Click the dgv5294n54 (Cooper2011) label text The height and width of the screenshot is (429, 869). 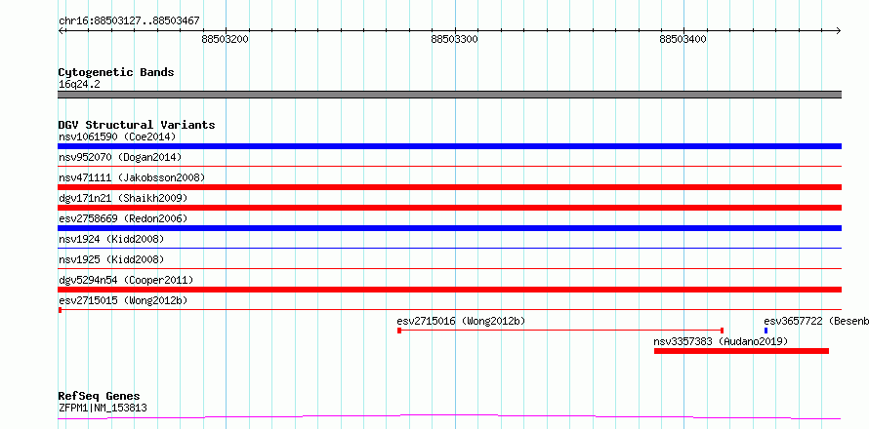(x=126, y=280)
